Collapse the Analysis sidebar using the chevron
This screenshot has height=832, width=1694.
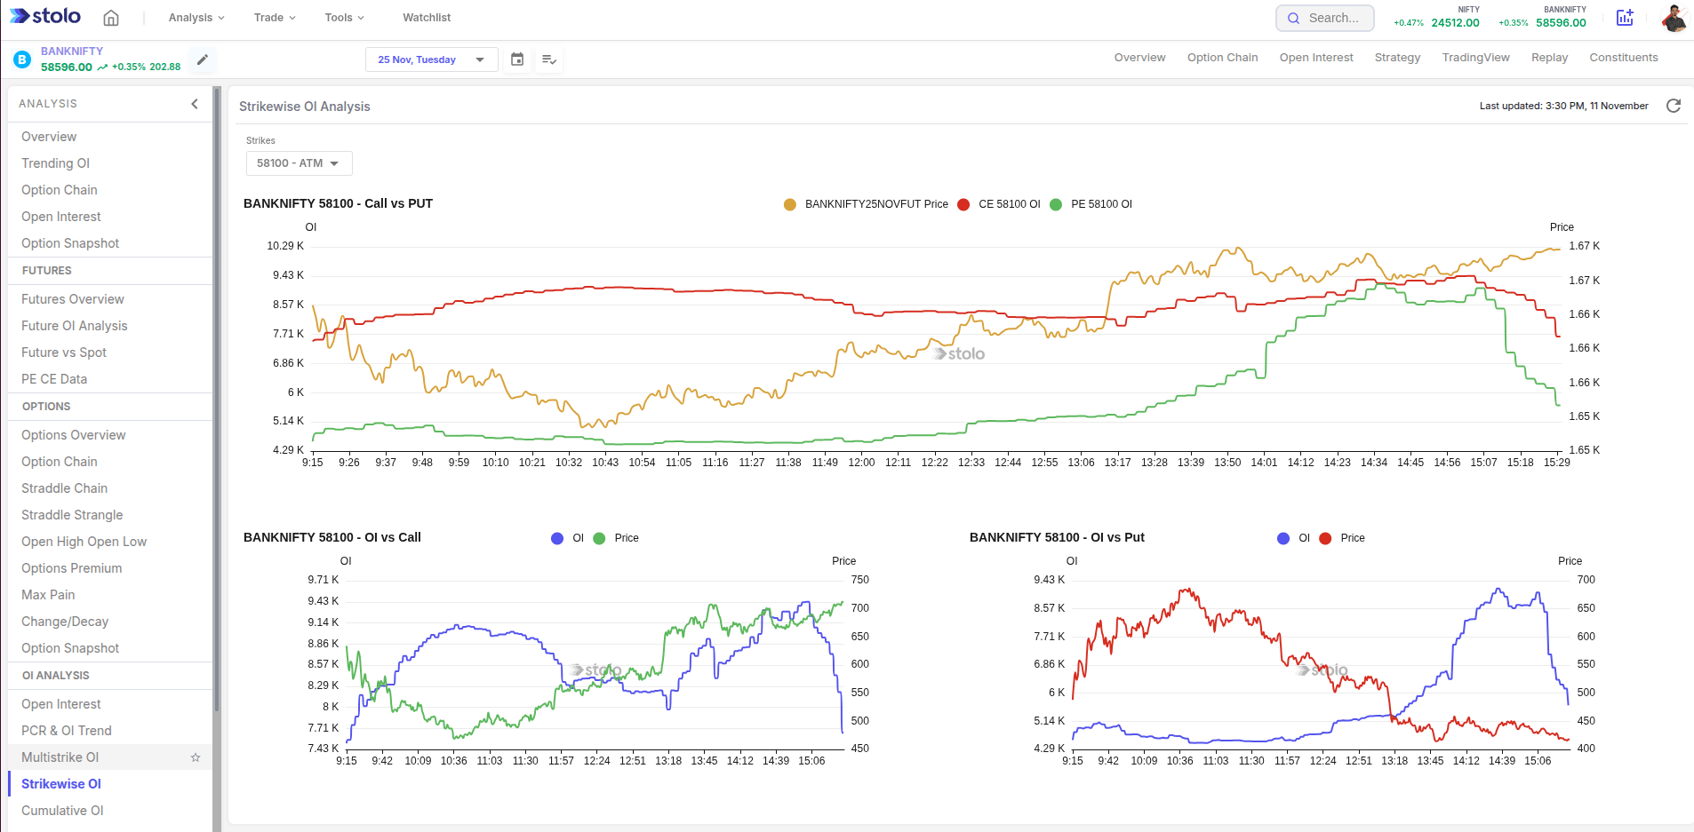[x=195, y=104]
